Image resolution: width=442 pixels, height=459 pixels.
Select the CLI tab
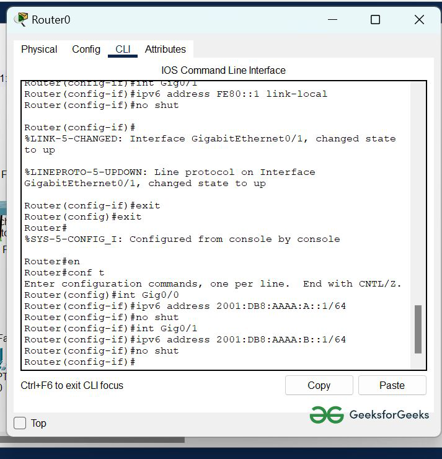(x=123, y=50)
